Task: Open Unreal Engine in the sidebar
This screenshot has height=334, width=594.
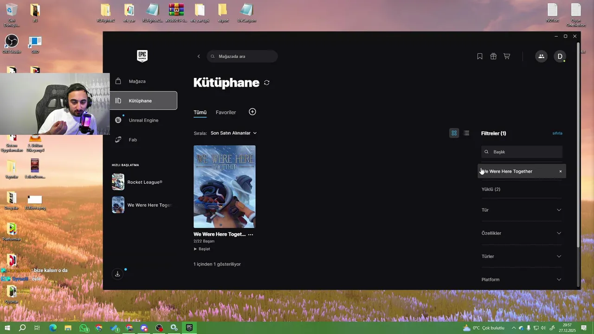Action: 143,120
